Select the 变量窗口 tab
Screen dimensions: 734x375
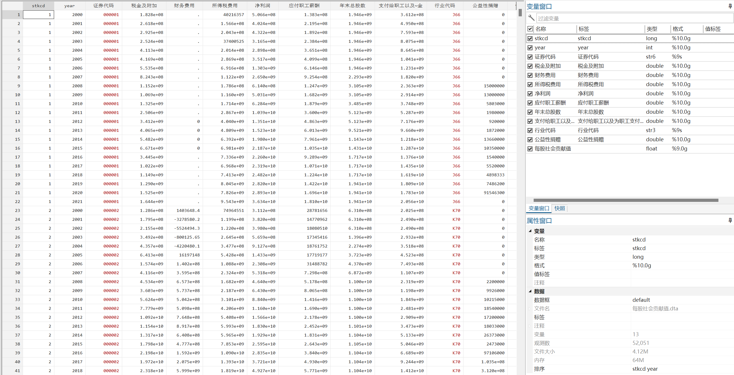(538, 208)
